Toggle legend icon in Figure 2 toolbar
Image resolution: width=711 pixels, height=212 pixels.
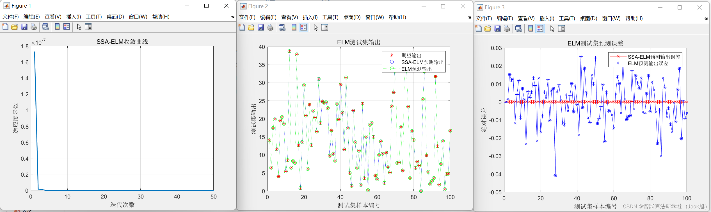point(303,28)
